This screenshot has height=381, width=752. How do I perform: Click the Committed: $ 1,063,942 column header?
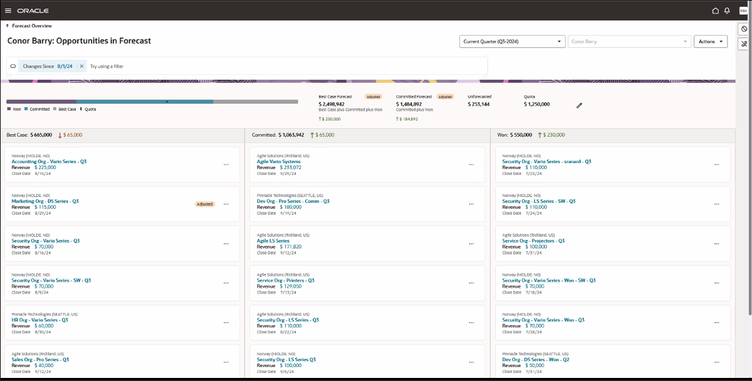pos(278,135)
